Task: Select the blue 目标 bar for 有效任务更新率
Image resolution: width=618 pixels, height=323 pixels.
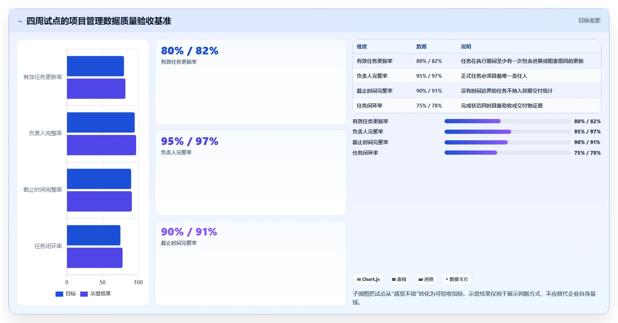Action: [95, 66]
